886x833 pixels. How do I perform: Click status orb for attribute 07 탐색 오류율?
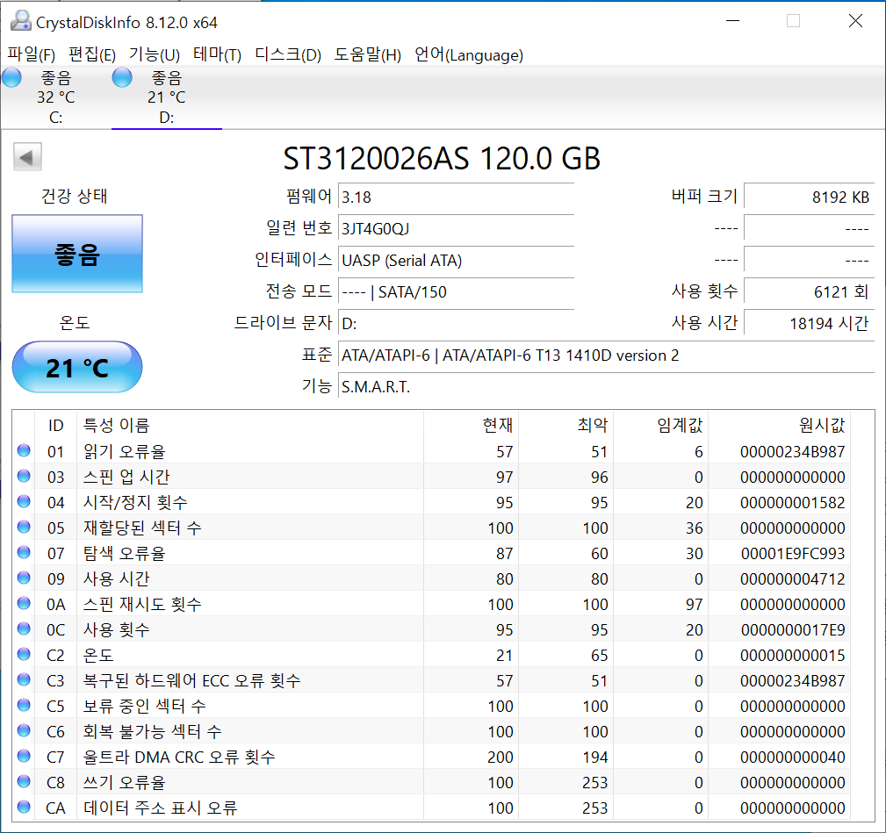point(24,552)
